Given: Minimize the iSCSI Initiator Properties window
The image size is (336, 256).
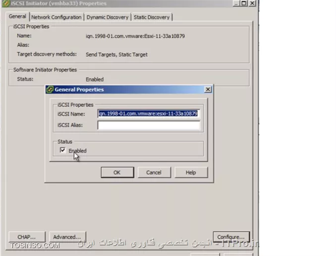Looking at the screenshot, I should click(236, 3).
